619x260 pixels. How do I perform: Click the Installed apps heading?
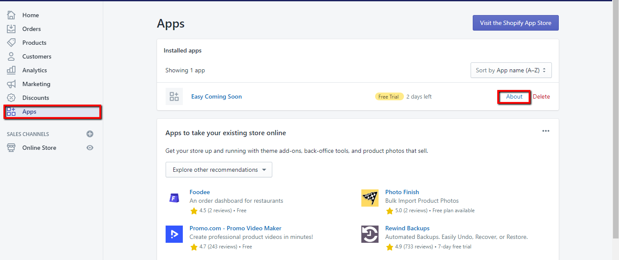(182, 50)
